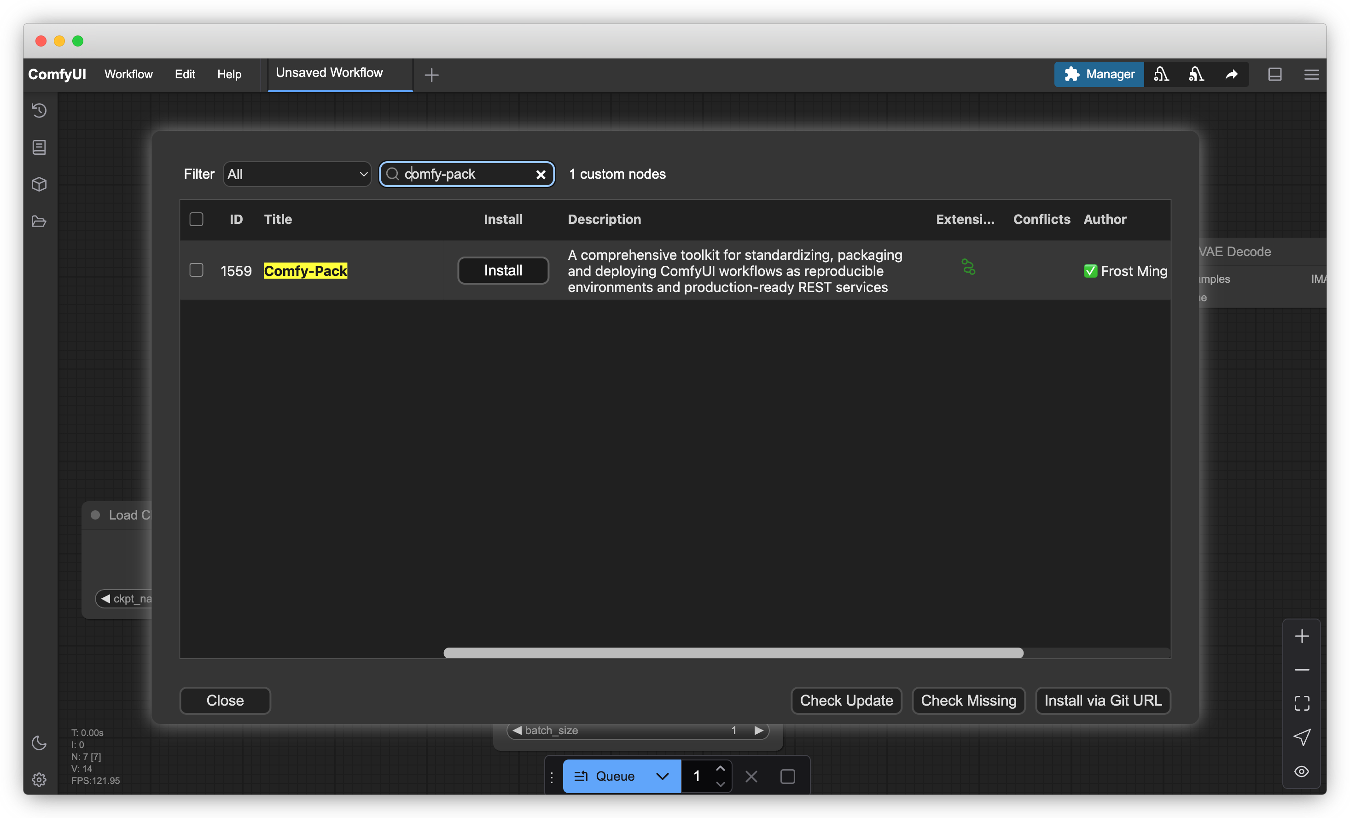Click the clear pending tasks square icon

click(x=787, y=777)
